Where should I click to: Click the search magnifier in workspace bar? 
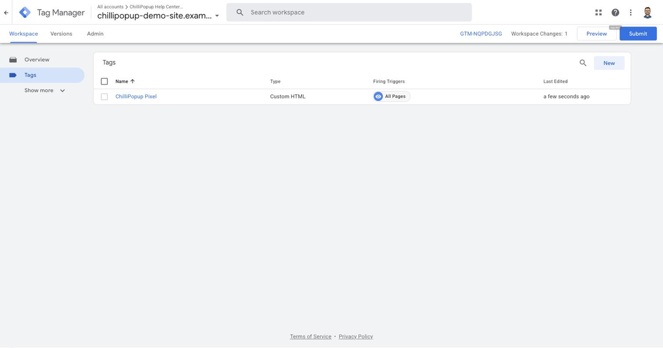tap(240, 12)
